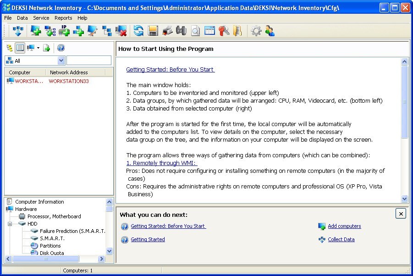
Task: Click the binoculars search icon
Action: (x=181, y=31)
